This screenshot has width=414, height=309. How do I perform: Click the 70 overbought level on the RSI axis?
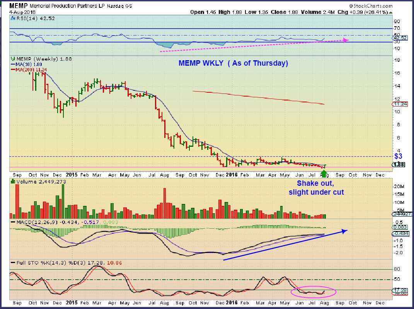tap(397, 28)
